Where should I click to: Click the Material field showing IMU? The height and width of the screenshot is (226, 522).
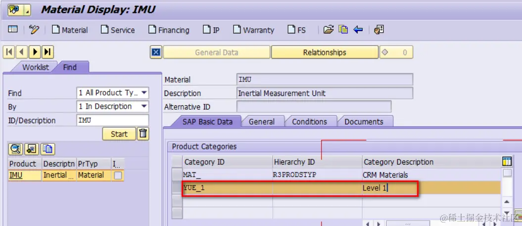click(325, 80)
